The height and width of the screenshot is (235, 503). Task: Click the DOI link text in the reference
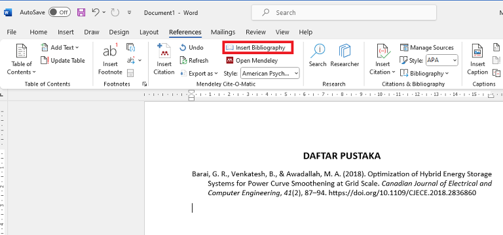click(x=402, y=193)
